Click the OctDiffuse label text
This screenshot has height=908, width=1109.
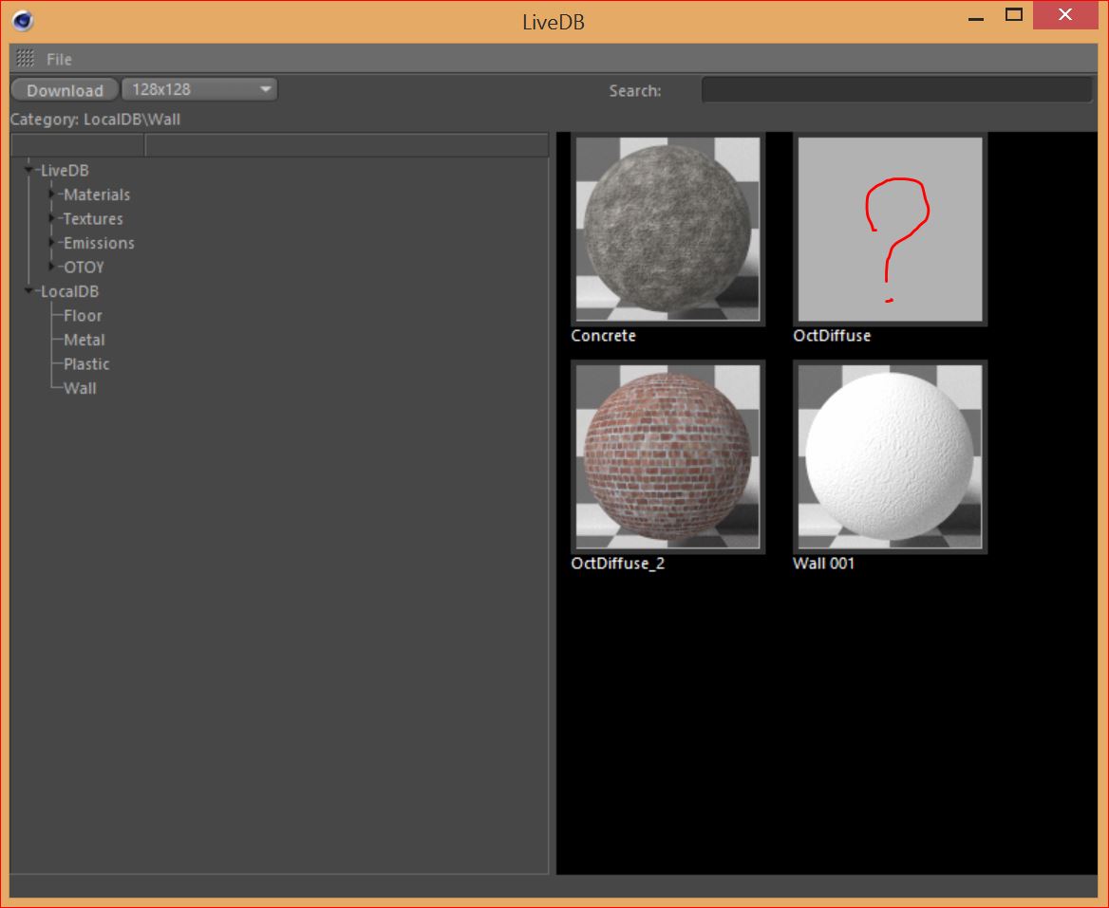(x=832, y=336)
